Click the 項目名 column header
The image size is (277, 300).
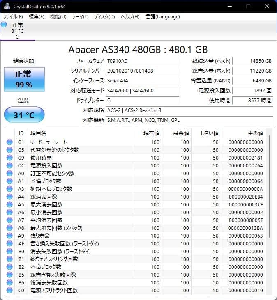point(80,133)
